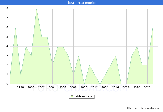The width and height of the screenshot is (163, 112).
Task: Click y-axis value label 0
Action: [x=7, y=84]
